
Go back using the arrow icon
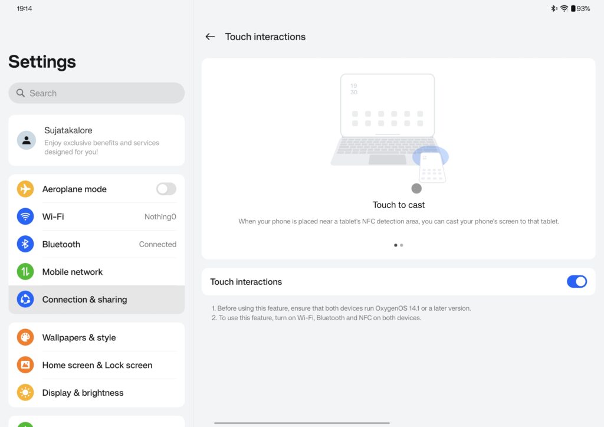pyautogui.click(x=210, y=37)
